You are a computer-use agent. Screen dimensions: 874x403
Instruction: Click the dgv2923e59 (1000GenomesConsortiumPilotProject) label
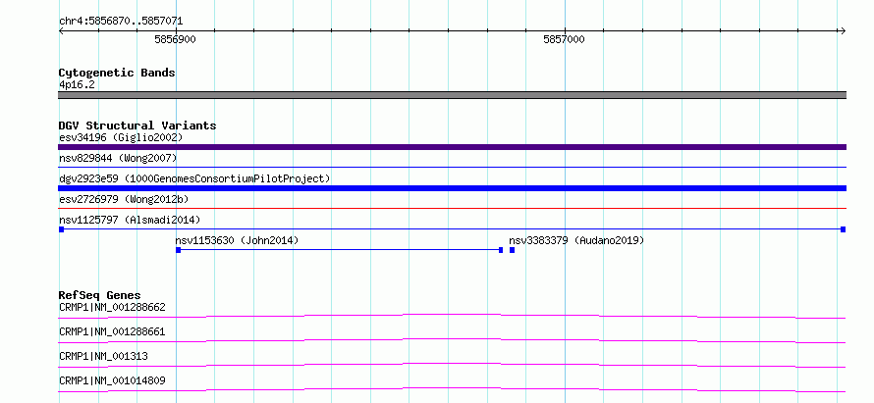pos(194,178)
